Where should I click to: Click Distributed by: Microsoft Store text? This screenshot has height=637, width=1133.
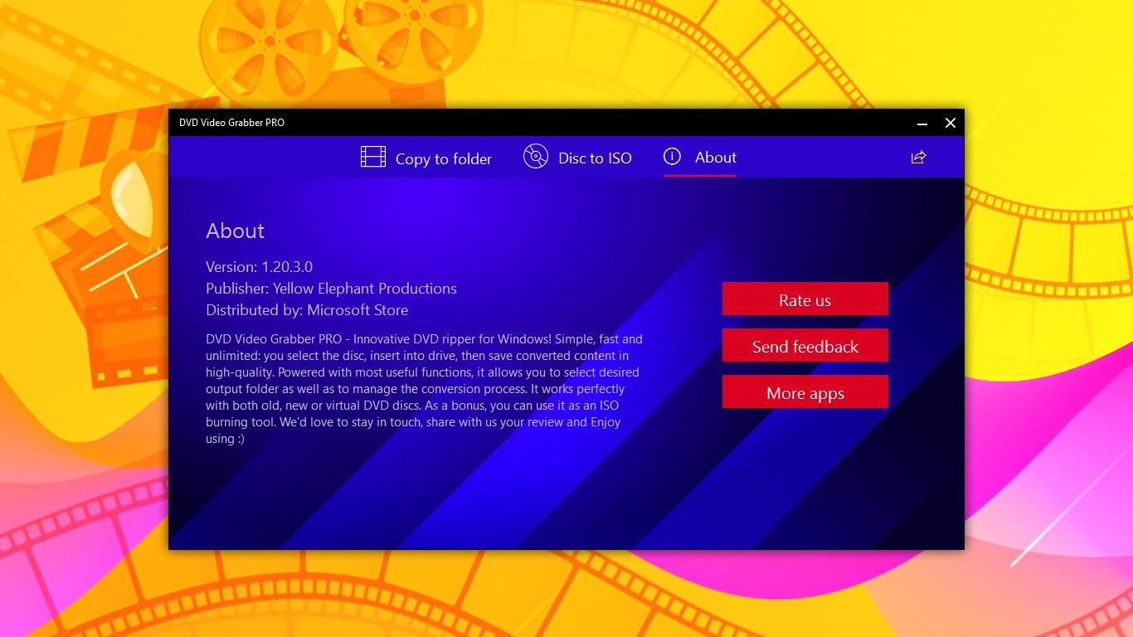pyautogui.click(x=307, y=310)
